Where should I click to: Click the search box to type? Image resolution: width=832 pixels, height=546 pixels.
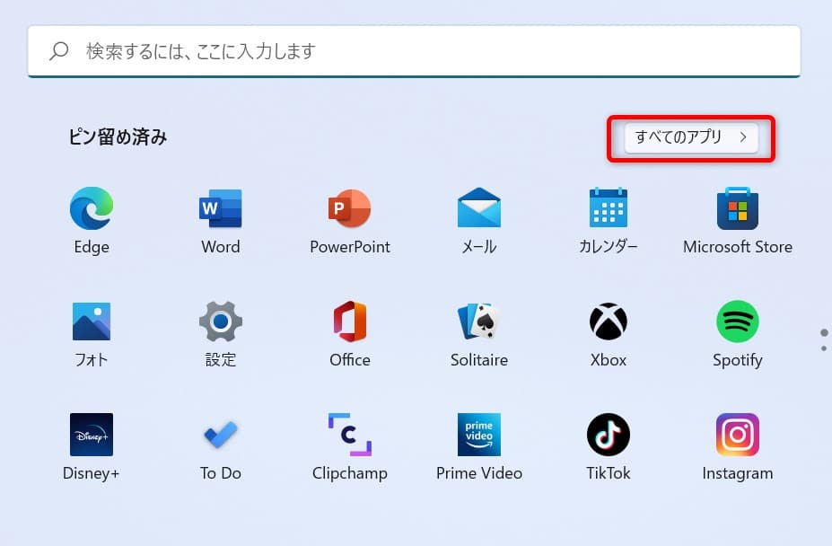pyautogui.click(x=413, y=51)
